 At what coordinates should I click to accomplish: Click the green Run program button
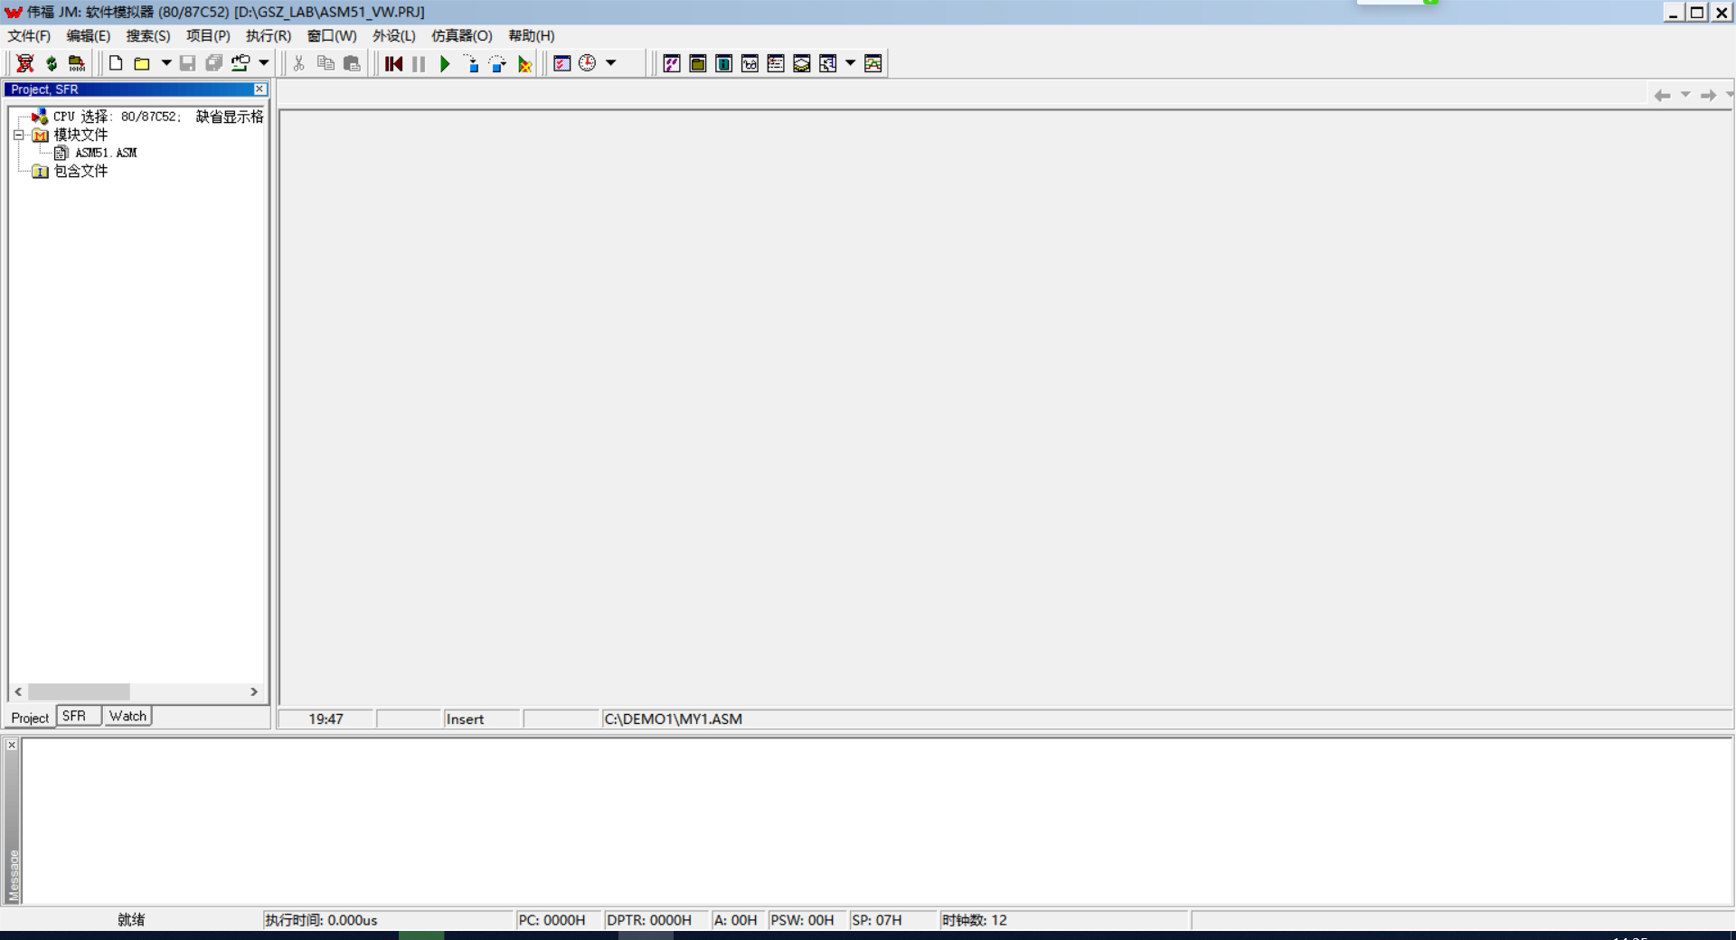(x=444, y=64)
